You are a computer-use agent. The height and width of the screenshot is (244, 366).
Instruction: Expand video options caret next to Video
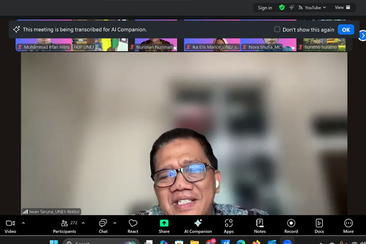click(23, 223)
